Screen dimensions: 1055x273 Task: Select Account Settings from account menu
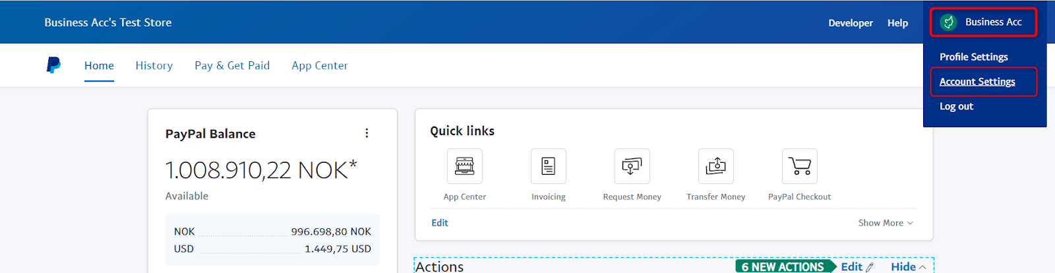click(977, 82)
